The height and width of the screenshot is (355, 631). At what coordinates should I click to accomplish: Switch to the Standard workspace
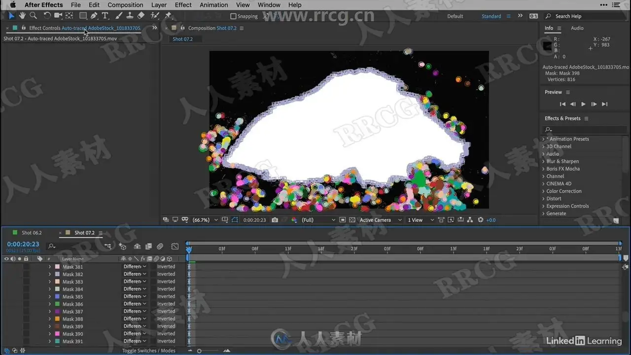491,16
